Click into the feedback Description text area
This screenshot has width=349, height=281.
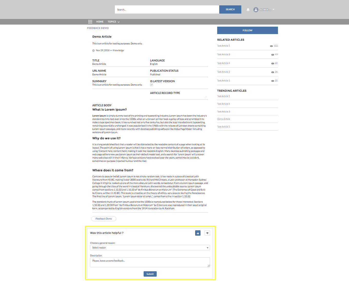point(150,262)
